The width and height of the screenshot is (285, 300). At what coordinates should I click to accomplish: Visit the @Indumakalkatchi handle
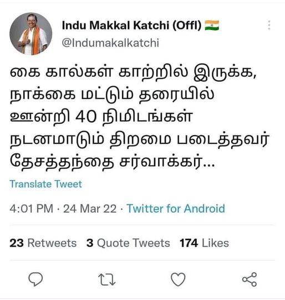coord(110,43)
